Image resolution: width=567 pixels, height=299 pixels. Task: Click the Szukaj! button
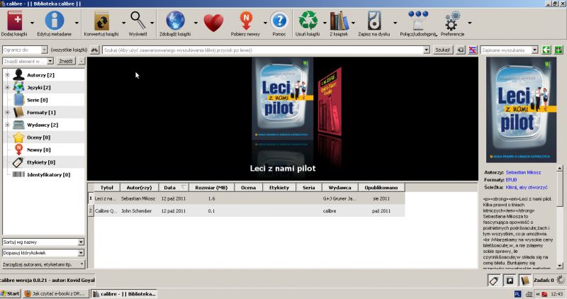pyautogui.click(x=442, y=50)
